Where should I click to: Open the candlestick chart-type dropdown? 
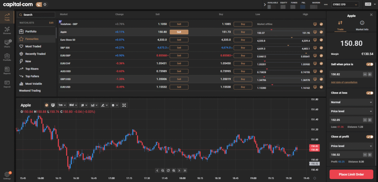coord(84,105)
